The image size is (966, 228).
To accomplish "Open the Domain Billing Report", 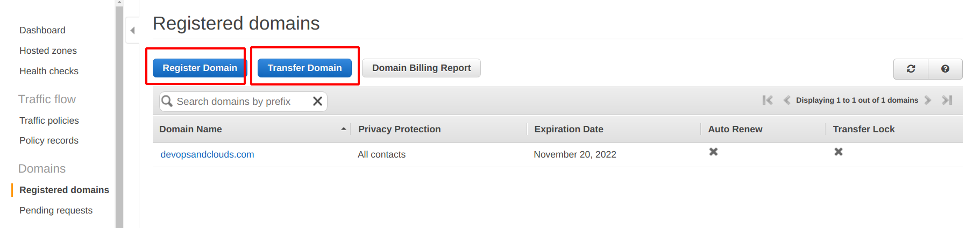I will tap(421, 68).
